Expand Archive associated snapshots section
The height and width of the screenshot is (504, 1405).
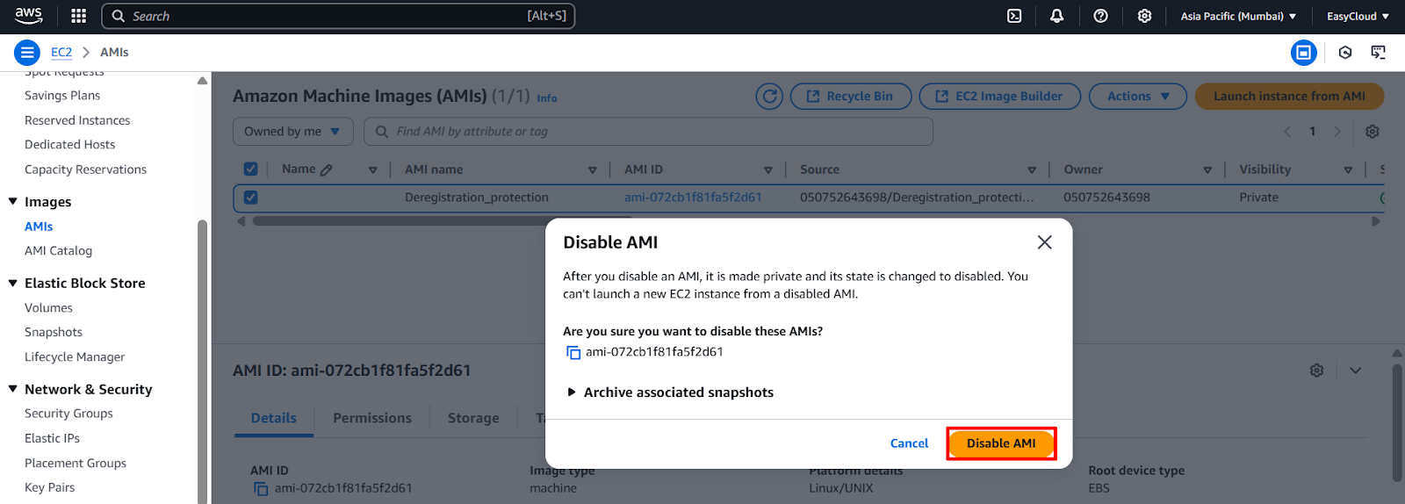click(x=669, y=392)
